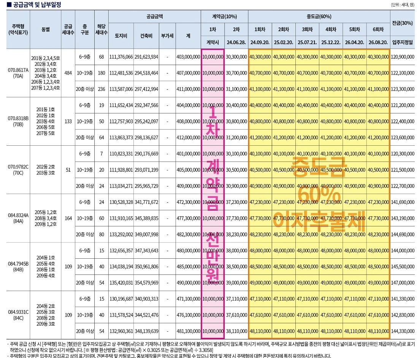Select the '동별' column header
This screenshot has width=417, height=358.
46,29
